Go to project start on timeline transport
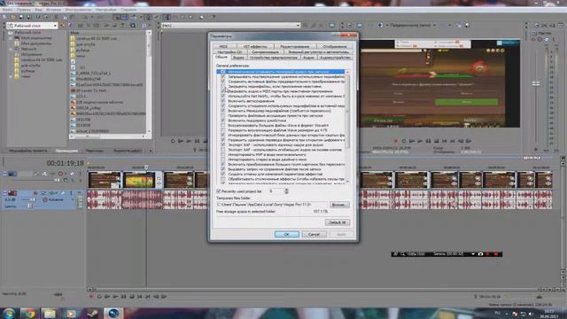 pyautogui.click(x=140, y=297)
